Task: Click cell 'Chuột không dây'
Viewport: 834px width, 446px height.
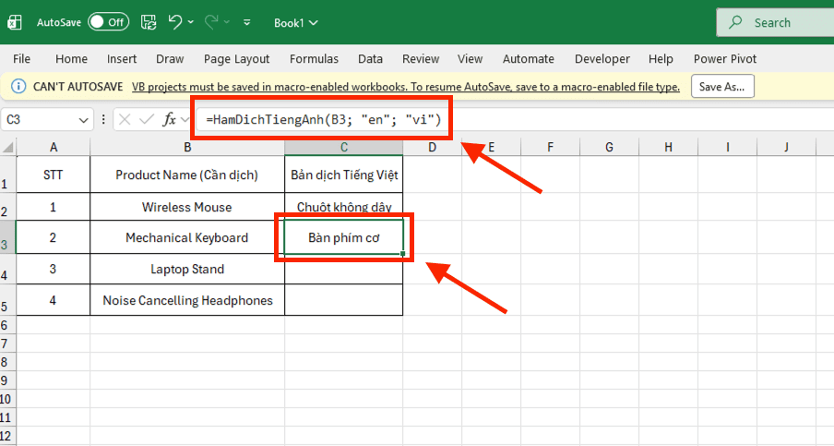Action: 343,207
